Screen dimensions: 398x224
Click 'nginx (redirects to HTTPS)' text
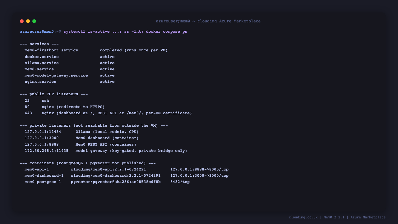coord(73,107)
